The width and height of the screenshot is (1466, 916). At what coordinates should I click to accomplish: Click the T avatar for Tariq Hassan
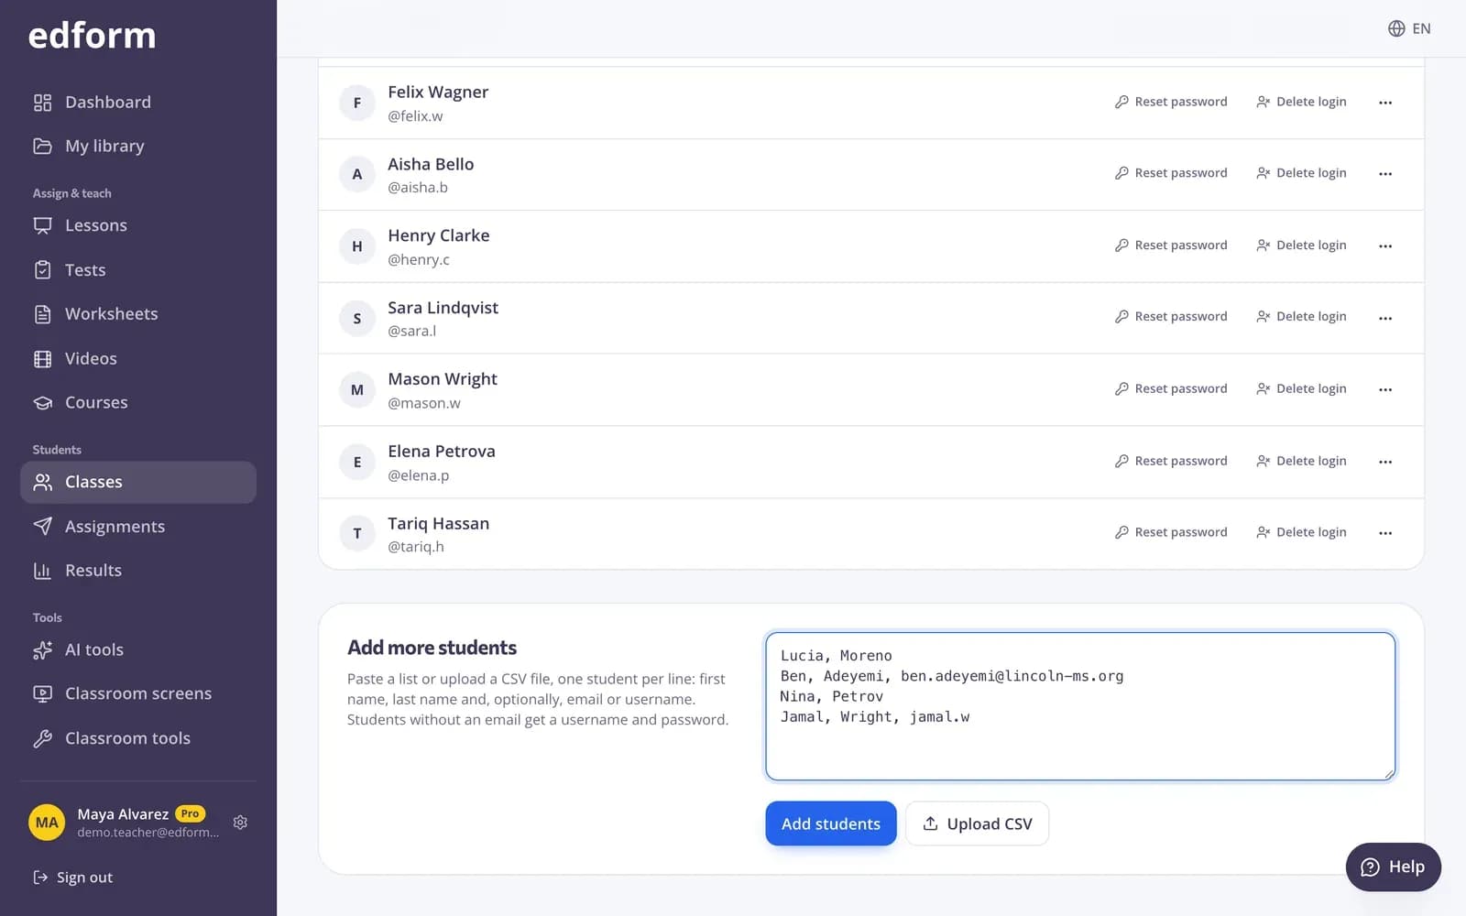(x=357, y=533)
